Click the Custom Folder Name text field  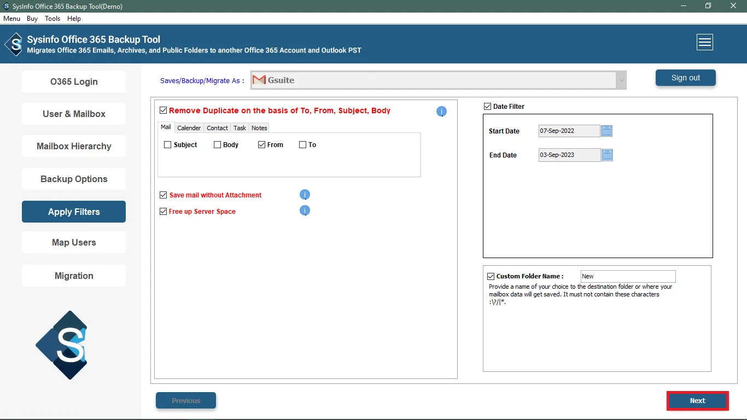point(628,277)
